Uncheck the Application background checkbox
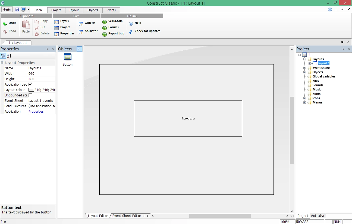352x224 pixels. pyautogui.click(x=30, y=85)
